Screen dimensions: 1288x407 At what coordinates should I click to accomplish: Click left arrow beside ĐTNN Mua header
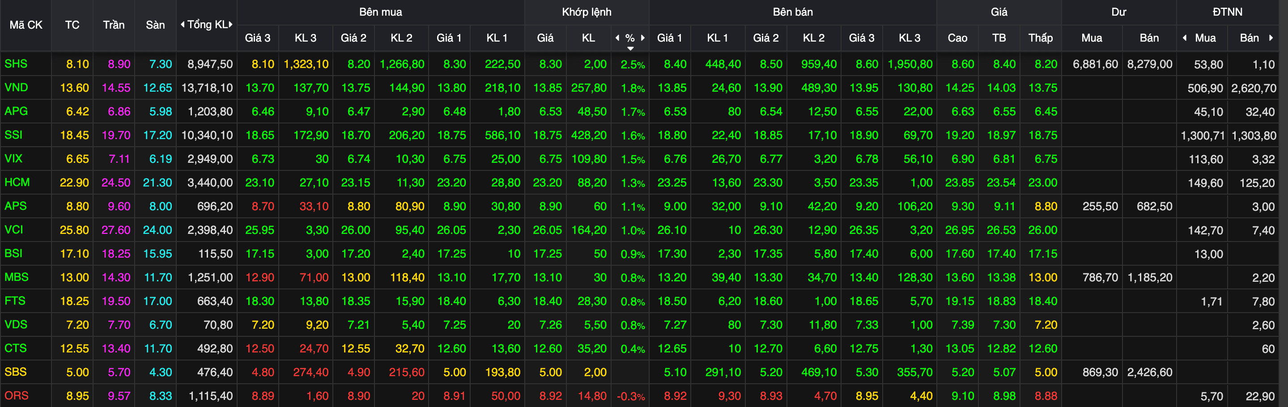click(1185, 38)
